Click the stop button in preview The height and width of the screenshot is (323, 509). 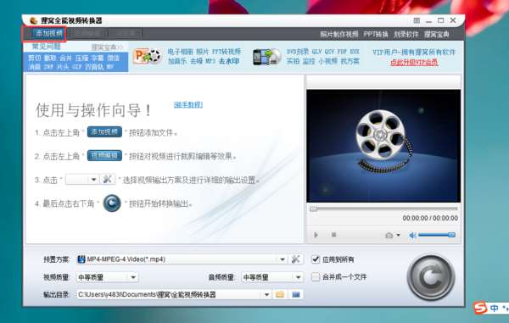click(333, 235)
